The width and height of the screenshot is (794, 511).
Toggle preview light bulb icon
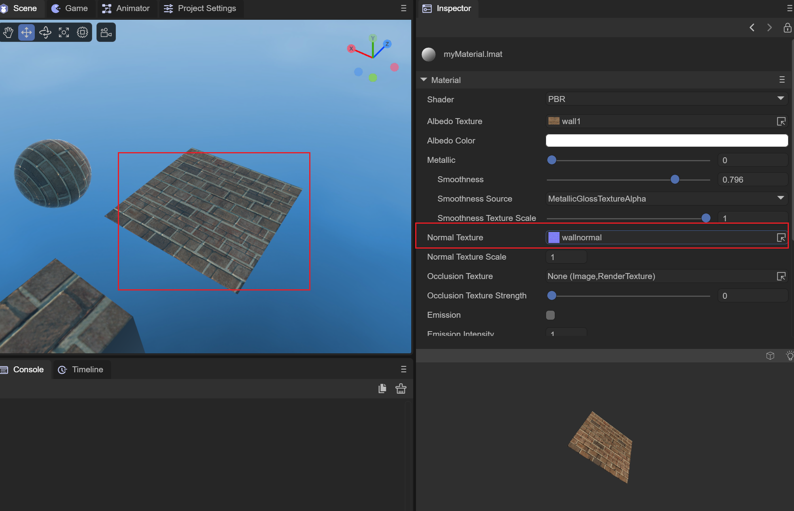point(789,356)
